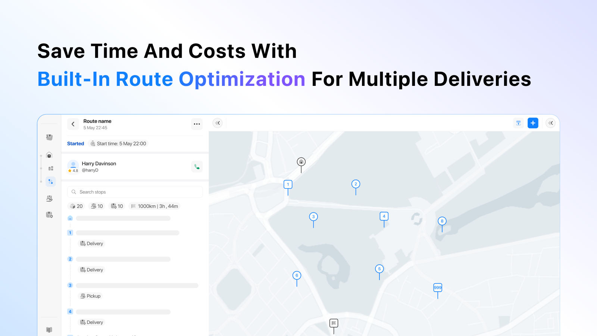Click map pin number 5
Viewport: 597px width, 336px height.
[x=379, y=269]
